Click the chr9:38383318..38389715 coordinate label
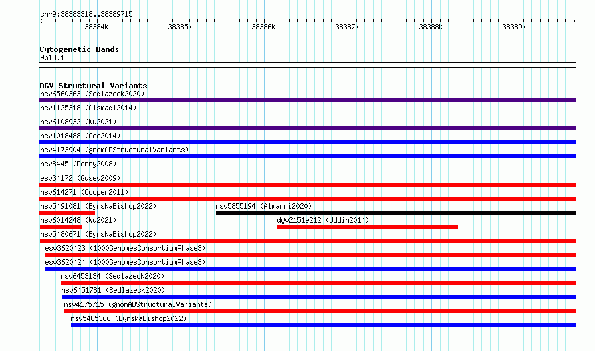This screenshot has width=595, height=351. coord(86,15)
